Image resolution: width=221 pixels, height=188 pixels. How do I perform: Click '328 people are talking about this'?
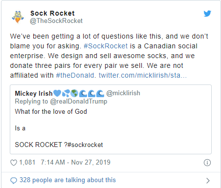click(x=67, y=180)
